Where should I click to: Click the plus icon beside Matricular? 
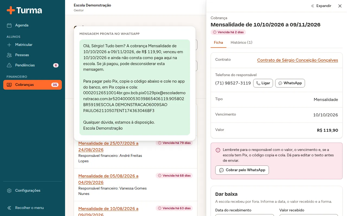pyautogui.click(x=9, y=45)
